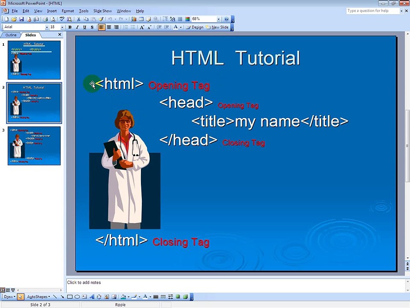410x308 pixels.
Task: Toggle Color/Grayscale view icon
Action: [187, 19]
